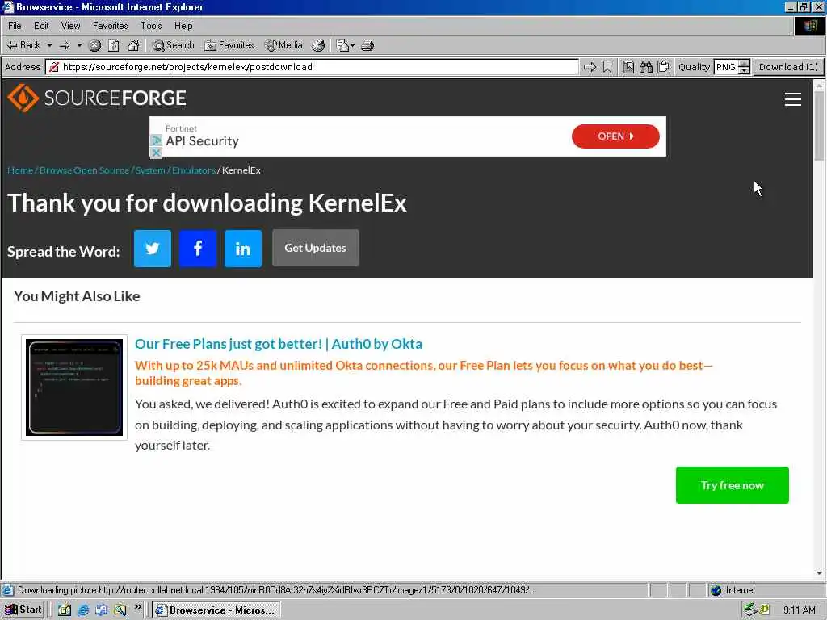
Task: Expand the quick launch overflow chevron
Action: click(x=137, y=607)
